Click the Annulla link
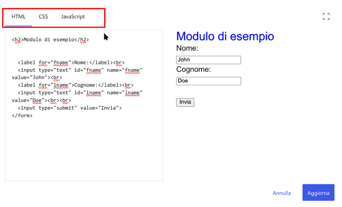 coord(282,193)
